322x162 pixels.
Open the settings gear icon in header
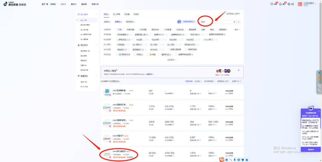click(289, 4)
